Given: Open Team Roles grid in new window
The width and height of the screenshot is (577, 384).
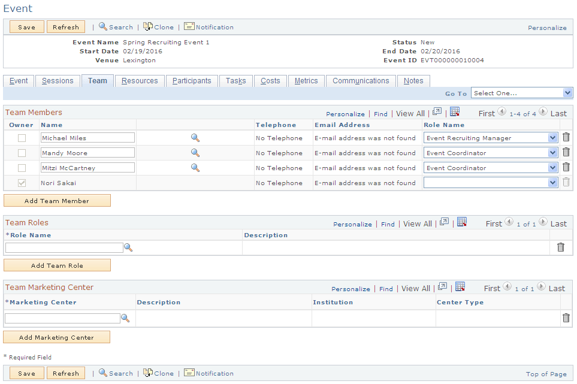Looking at the screenshot, I should coord(444,222).
